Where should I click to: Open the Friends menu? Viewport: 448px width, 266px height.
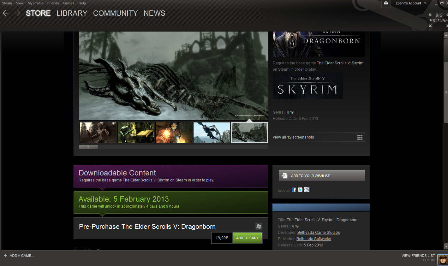(53, 3)
